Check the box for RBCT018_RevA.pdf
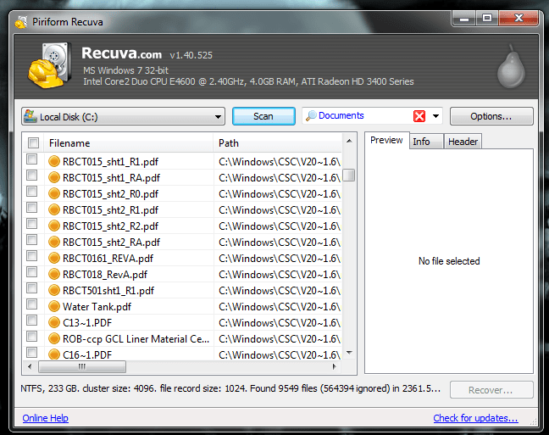Screen dimensions: 549x435 (x=32, y=272)
